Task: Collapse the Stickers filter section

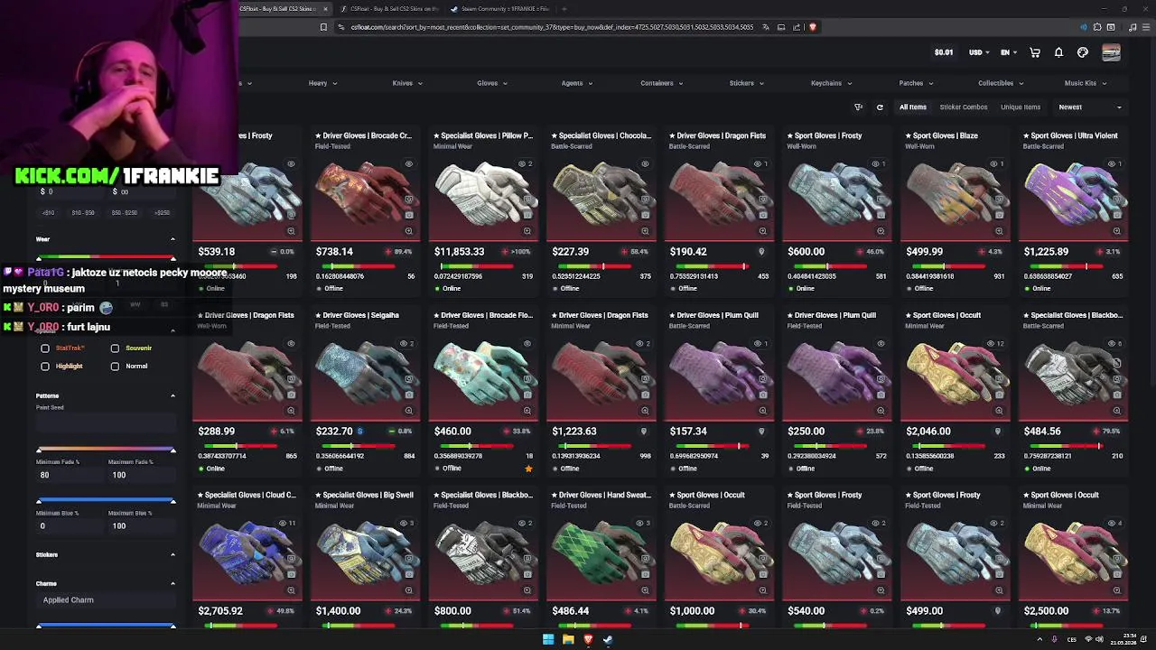Action: pos(172,554)
